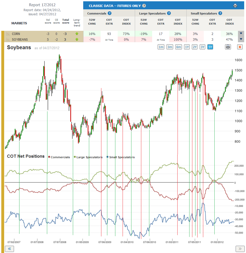Go to previous period with double-left arrow
This screenshot has width=246, height=253.
[9, 249]
